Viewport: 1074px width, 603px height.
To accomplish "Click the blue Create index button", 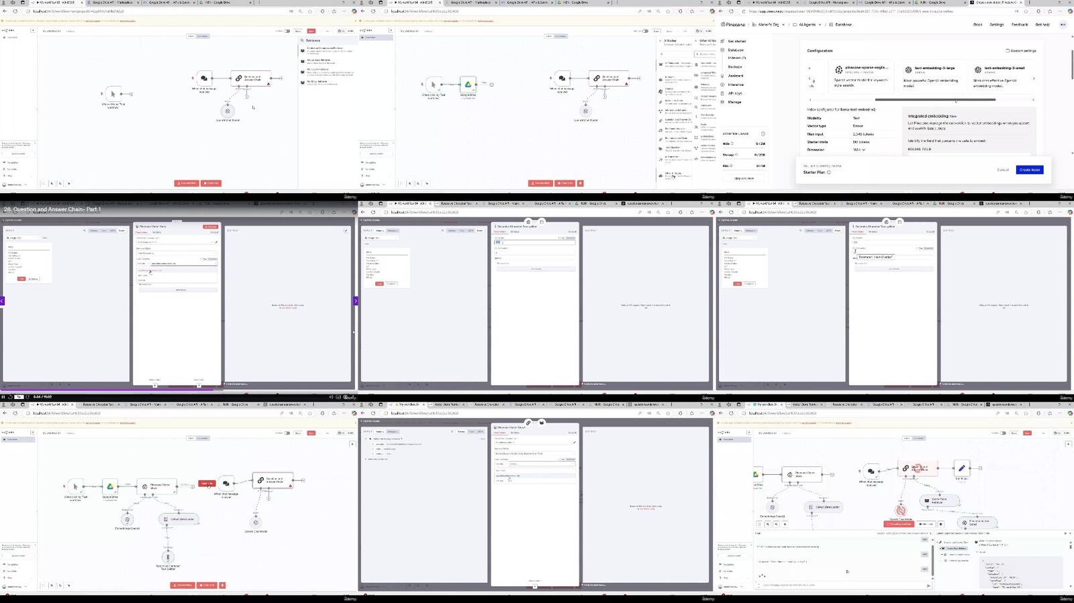I will [x=1030, y=170].
